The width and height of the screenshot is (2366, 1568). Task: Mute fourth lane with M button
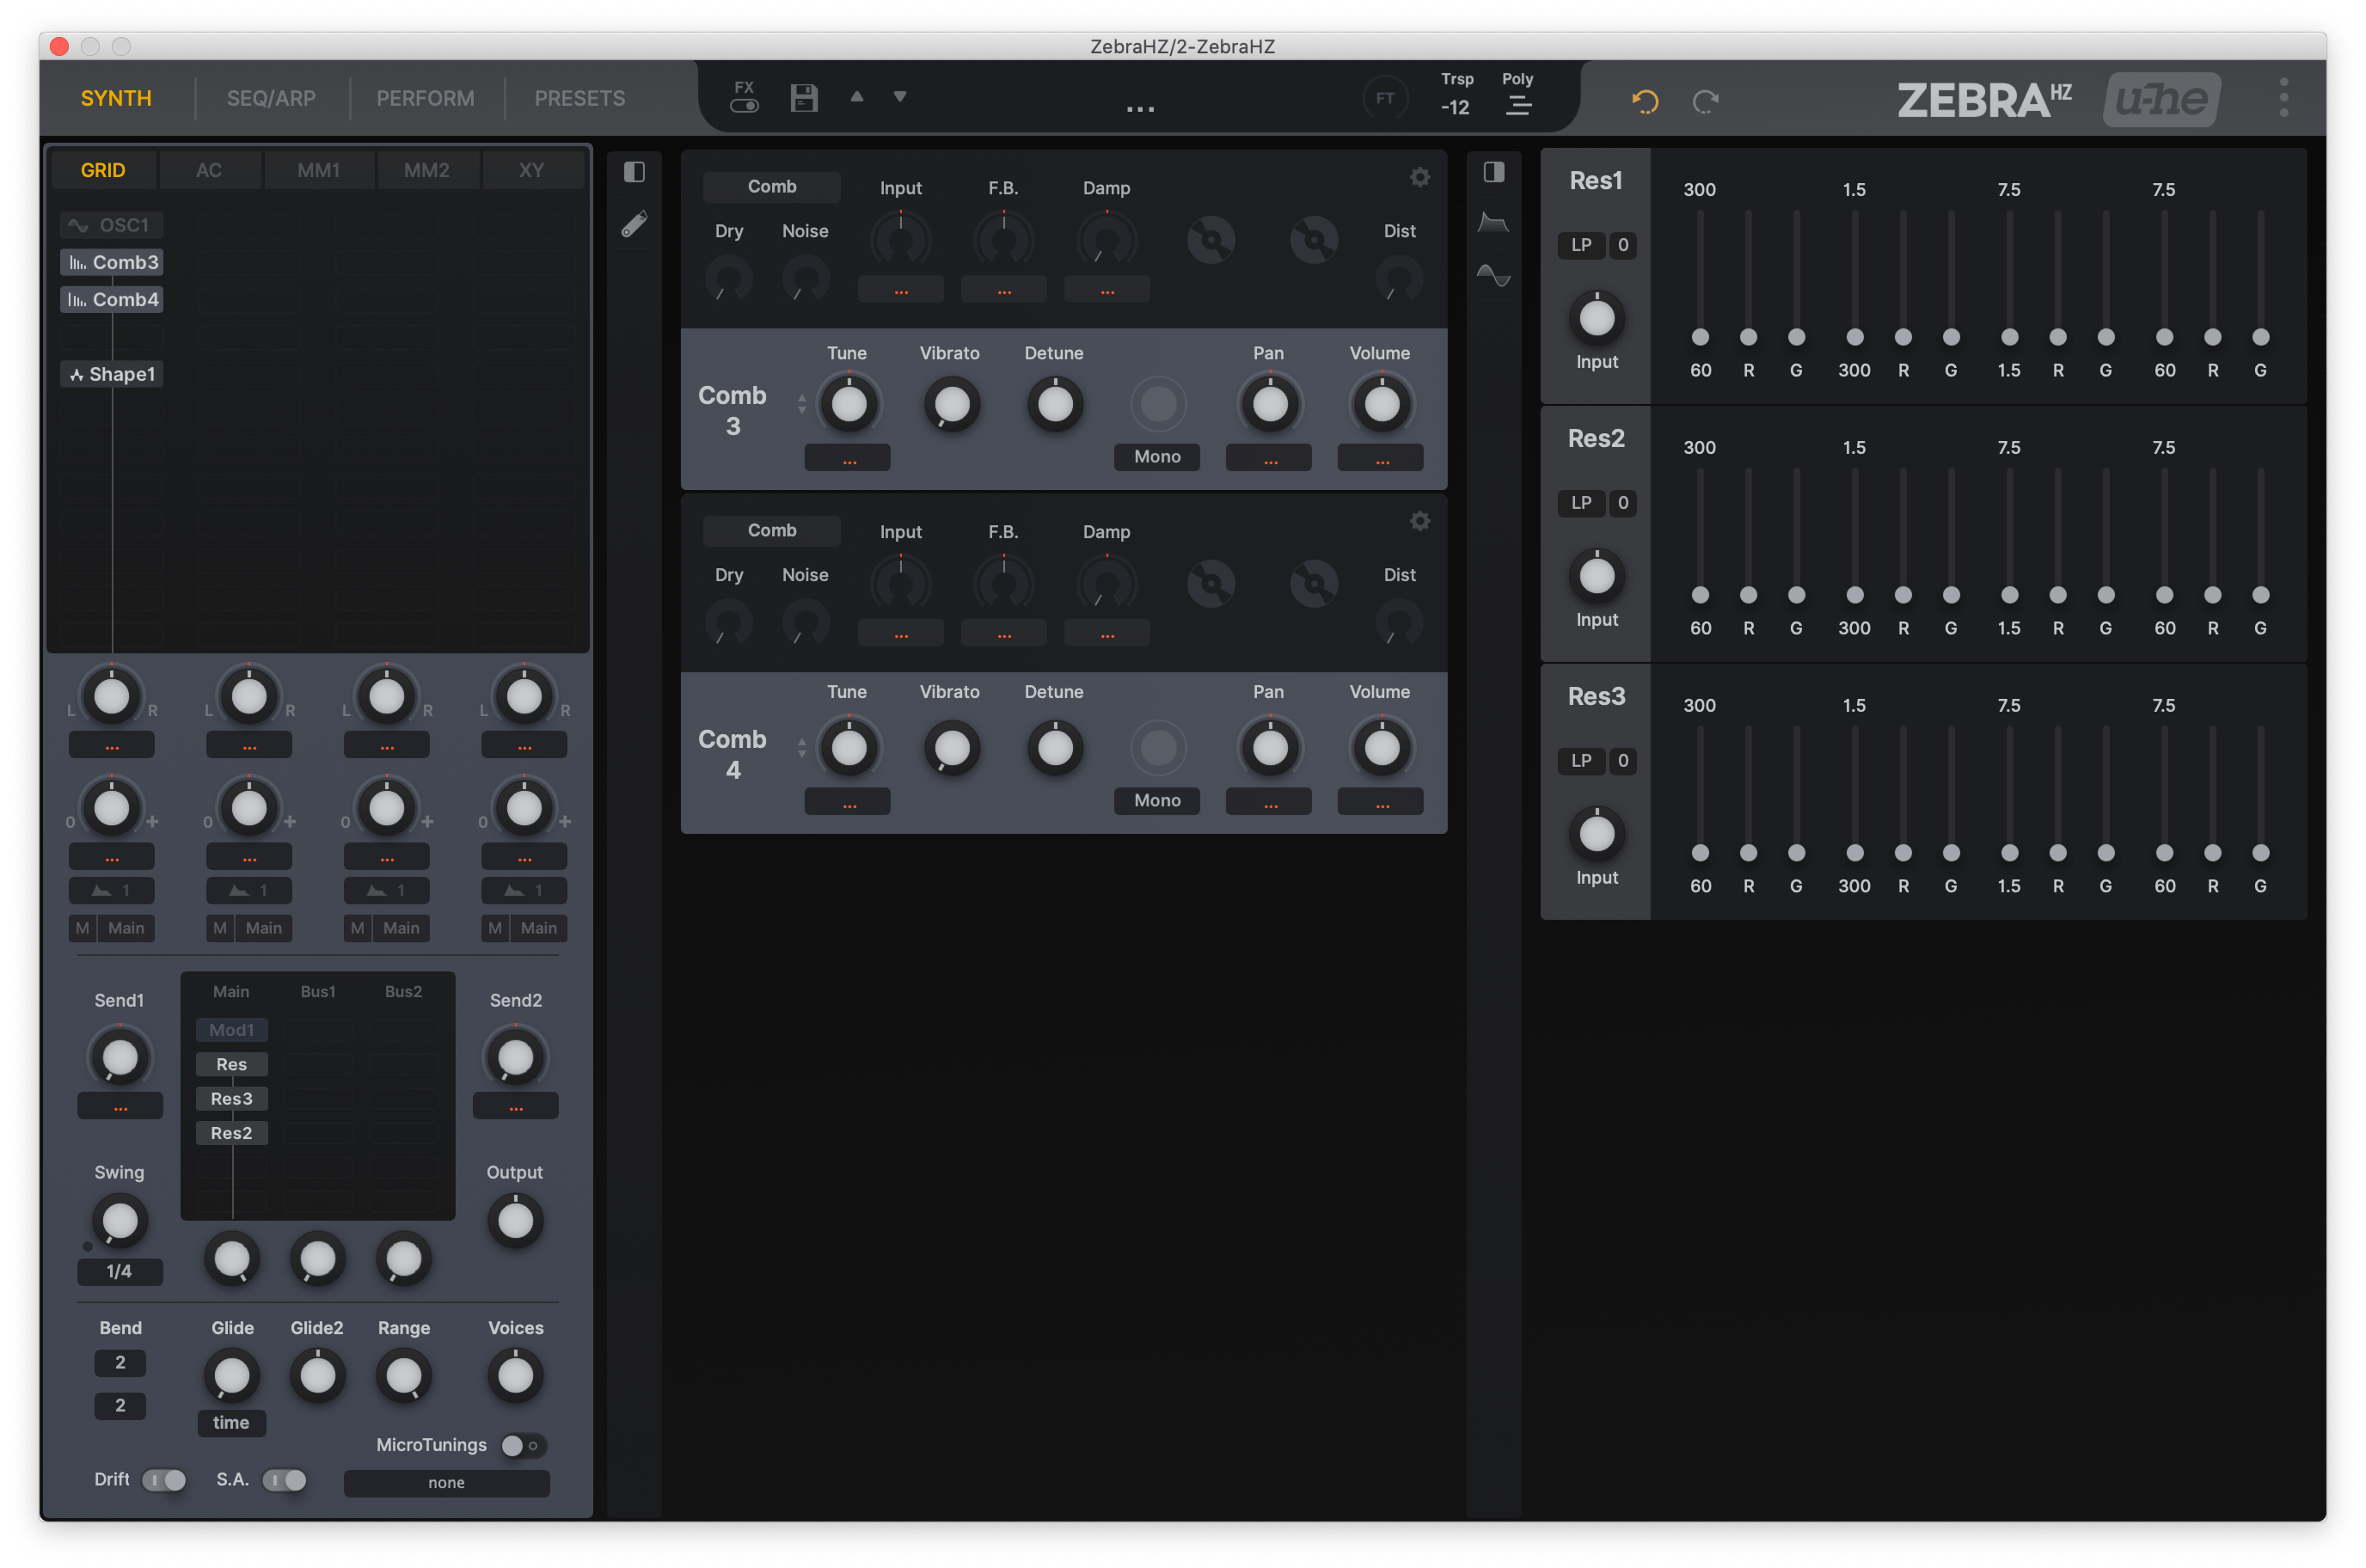(495, 928)
